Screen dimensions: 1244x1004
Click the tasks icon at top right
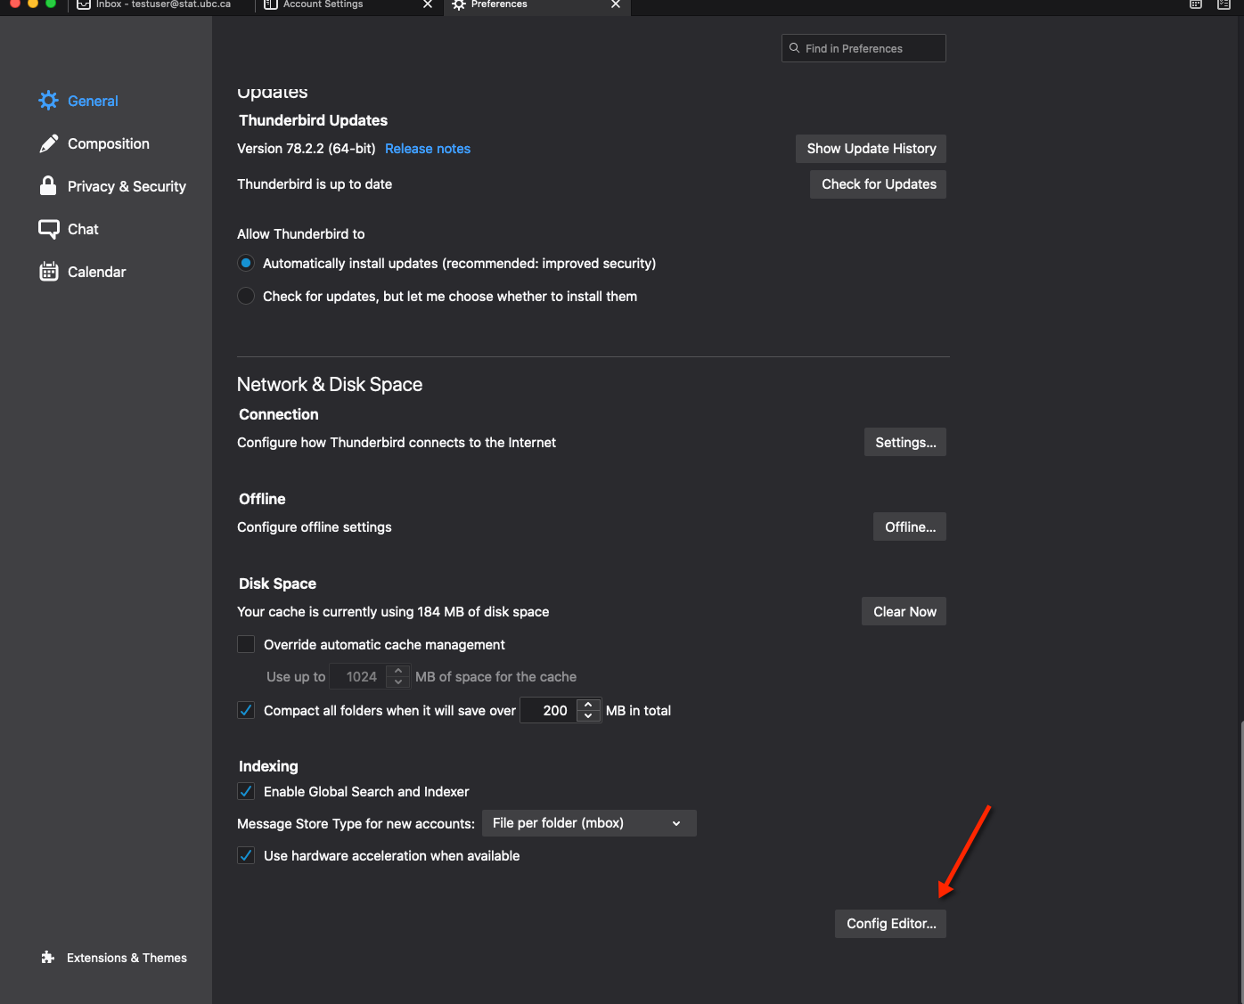tap(1224, 4)
